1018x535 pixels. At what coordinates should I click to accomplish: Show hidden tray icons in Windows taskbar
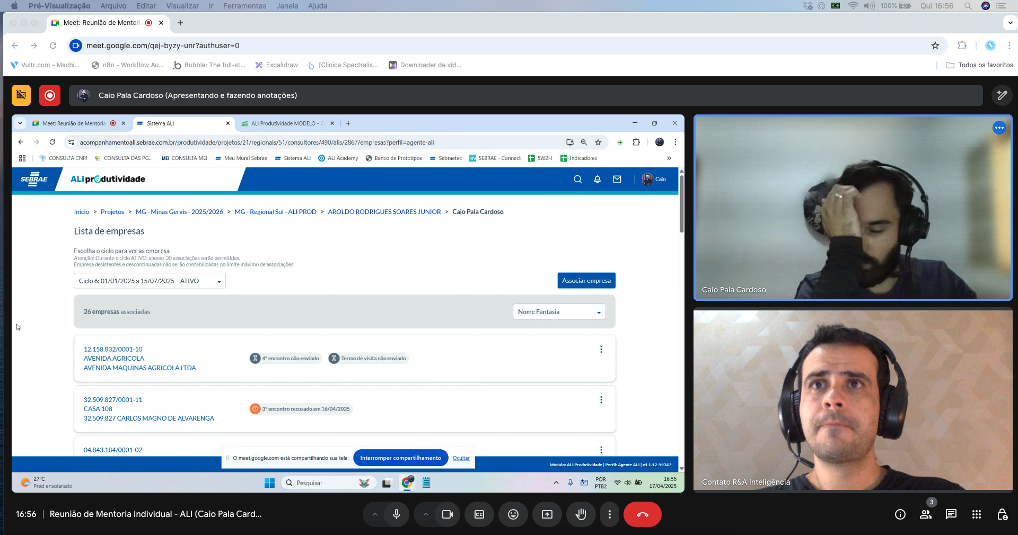click(x=556, y=483)
